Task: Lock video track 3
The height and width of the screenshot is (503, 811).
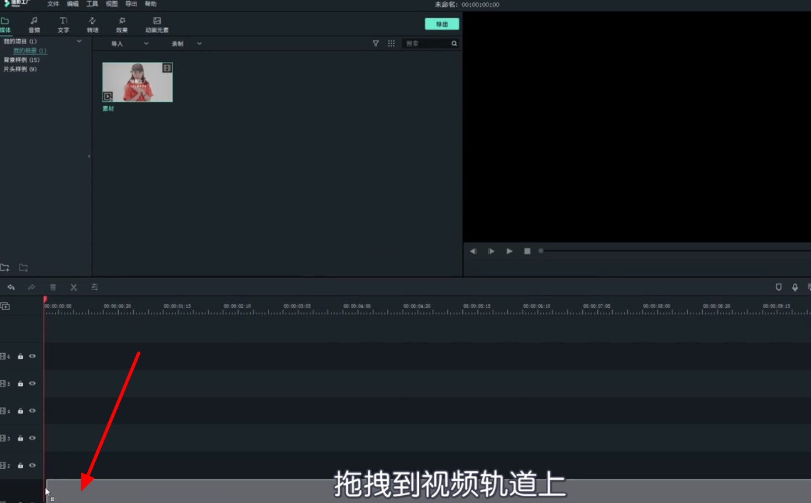Action: (x=20, y=437)
